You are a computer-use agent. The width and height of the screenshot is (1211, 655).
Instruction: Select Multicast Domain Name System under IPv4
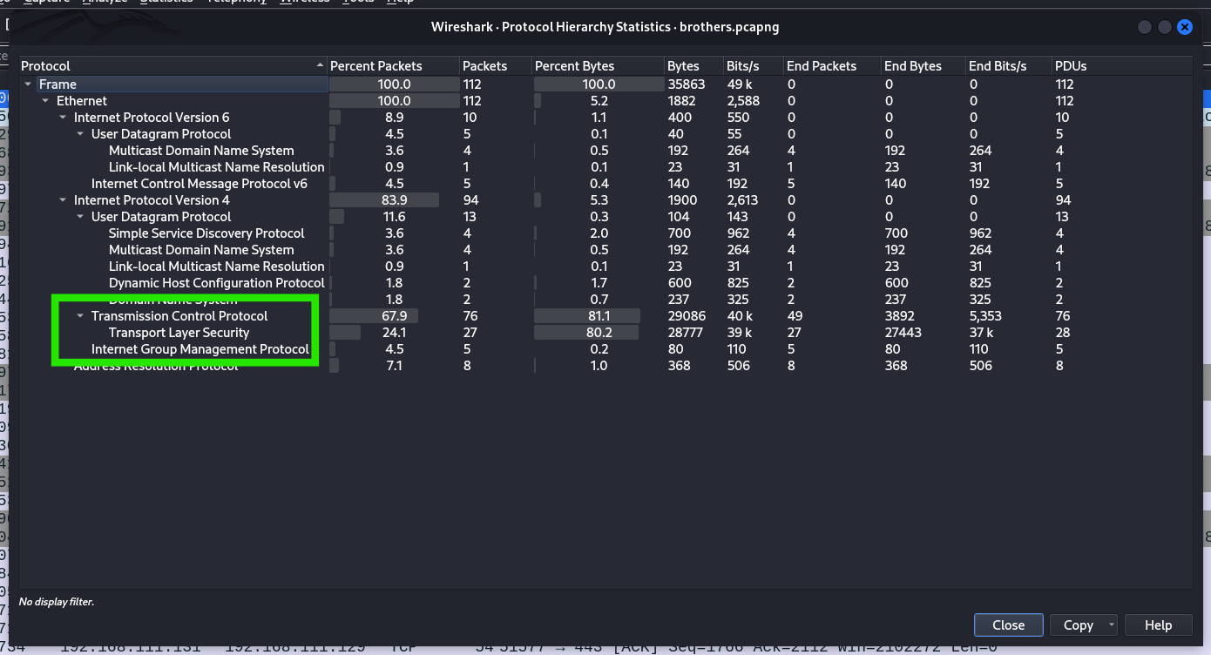point(201,250)
